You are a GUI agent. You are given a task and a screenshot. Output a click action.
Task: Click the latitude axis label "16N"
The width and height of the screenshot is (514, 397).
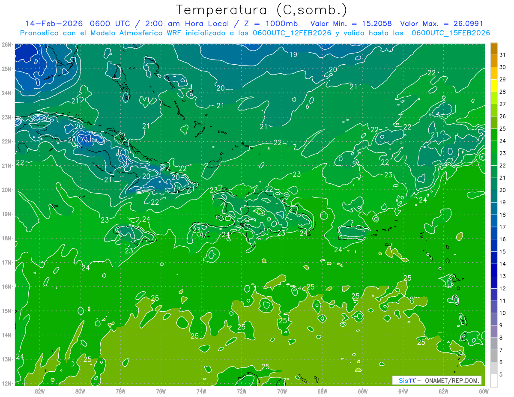pos(6,287)
